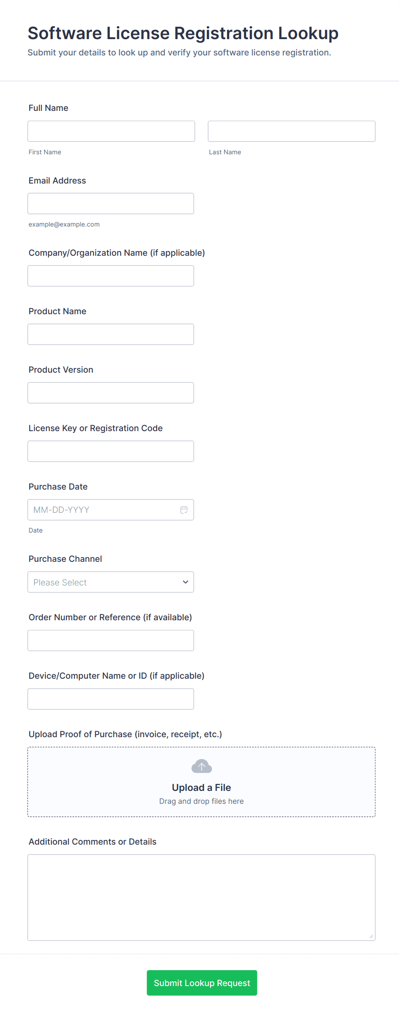
Task: Click the Drag and drop files here text
Action: [201, 801]
